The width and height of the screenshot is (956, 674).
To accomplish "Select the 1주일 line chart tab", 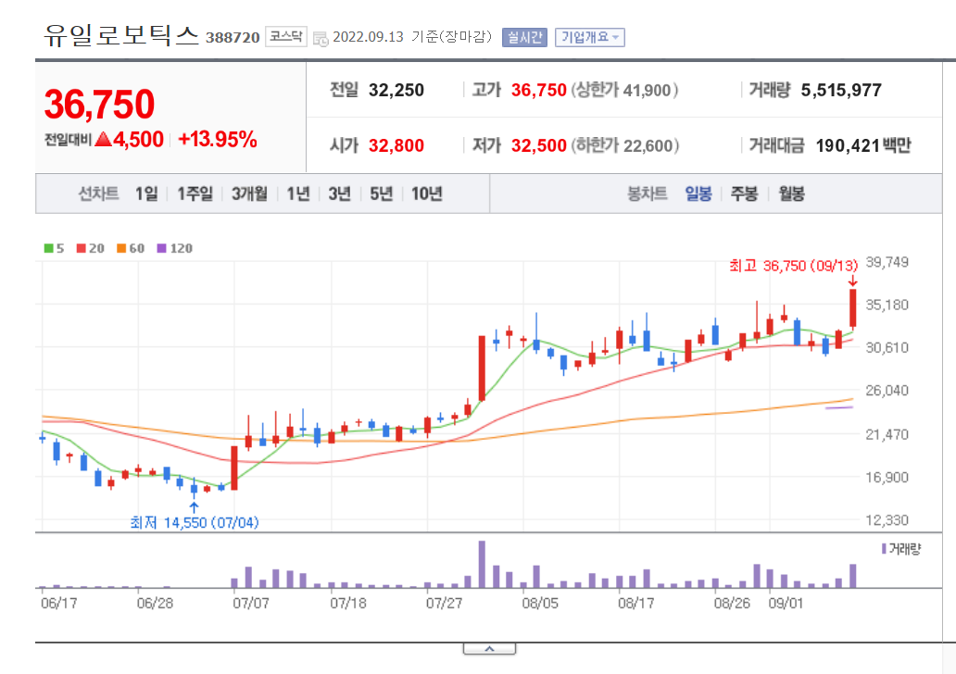I will pyautogui.click(x=195, y=193).
